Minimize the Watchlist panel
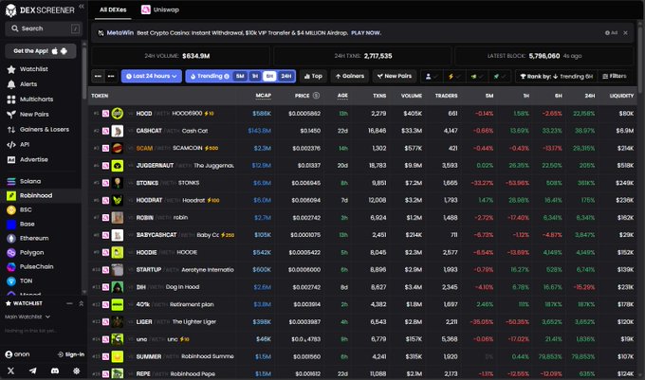This screenshot has height=380, width=645. (x=69, y=303)
